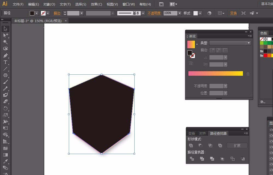Select the black arrow Selection tool
Image resolution: width=273 pixels, height=175 pixels.
(x=5, y=29)
